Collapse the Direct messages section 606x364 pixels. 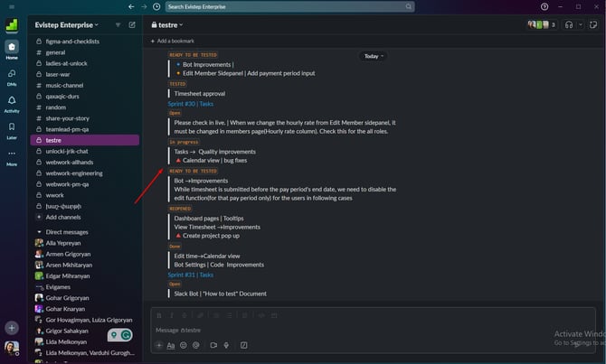[37, 232]
